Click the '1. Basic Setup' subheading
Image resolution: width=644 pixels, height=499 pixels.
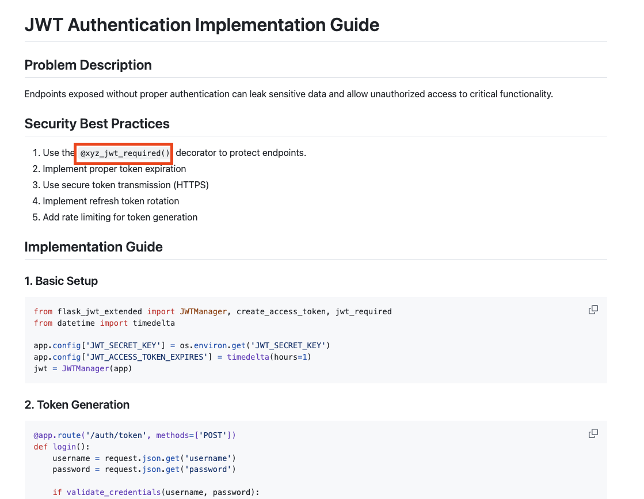pos(61,281)
